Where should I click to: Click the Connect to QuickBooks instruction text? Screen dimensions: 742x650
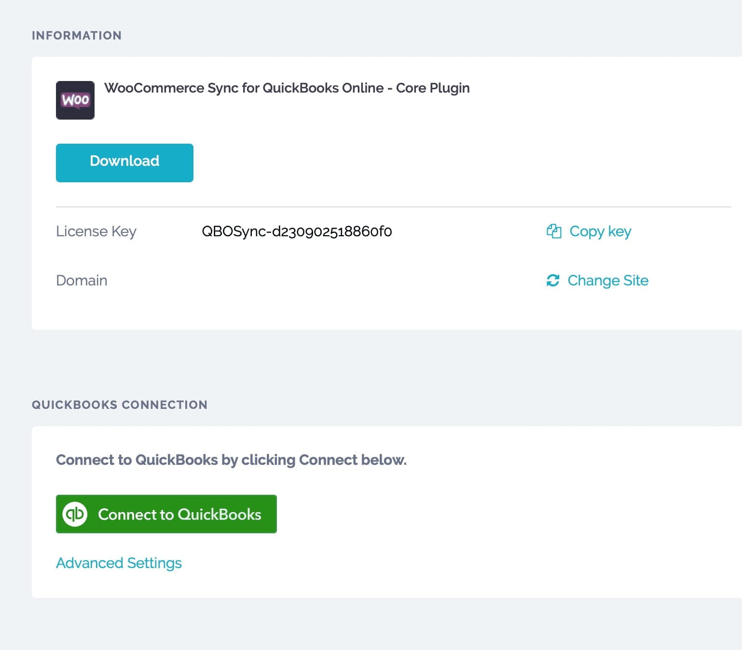[231, 460]
